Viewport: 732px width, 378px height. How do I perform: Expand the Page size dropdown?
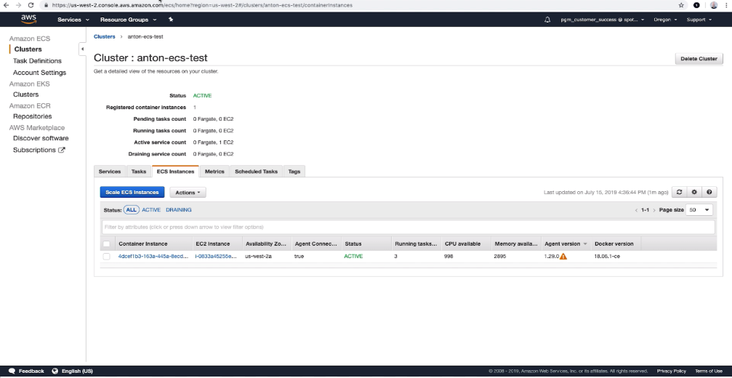[700, 209]
